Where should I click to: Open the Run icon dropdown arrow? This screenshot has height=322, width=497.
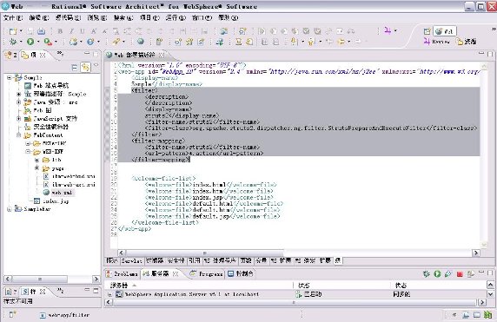coord(38,42)
